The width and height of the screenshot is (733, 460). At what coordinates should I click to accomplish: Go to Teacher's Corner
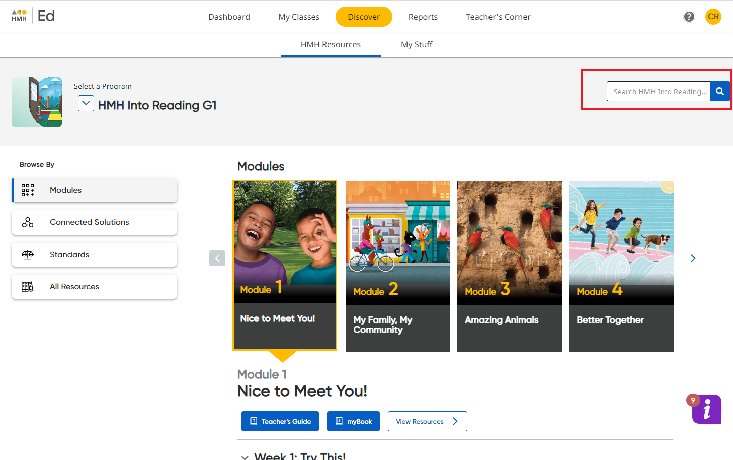(498, 17)
